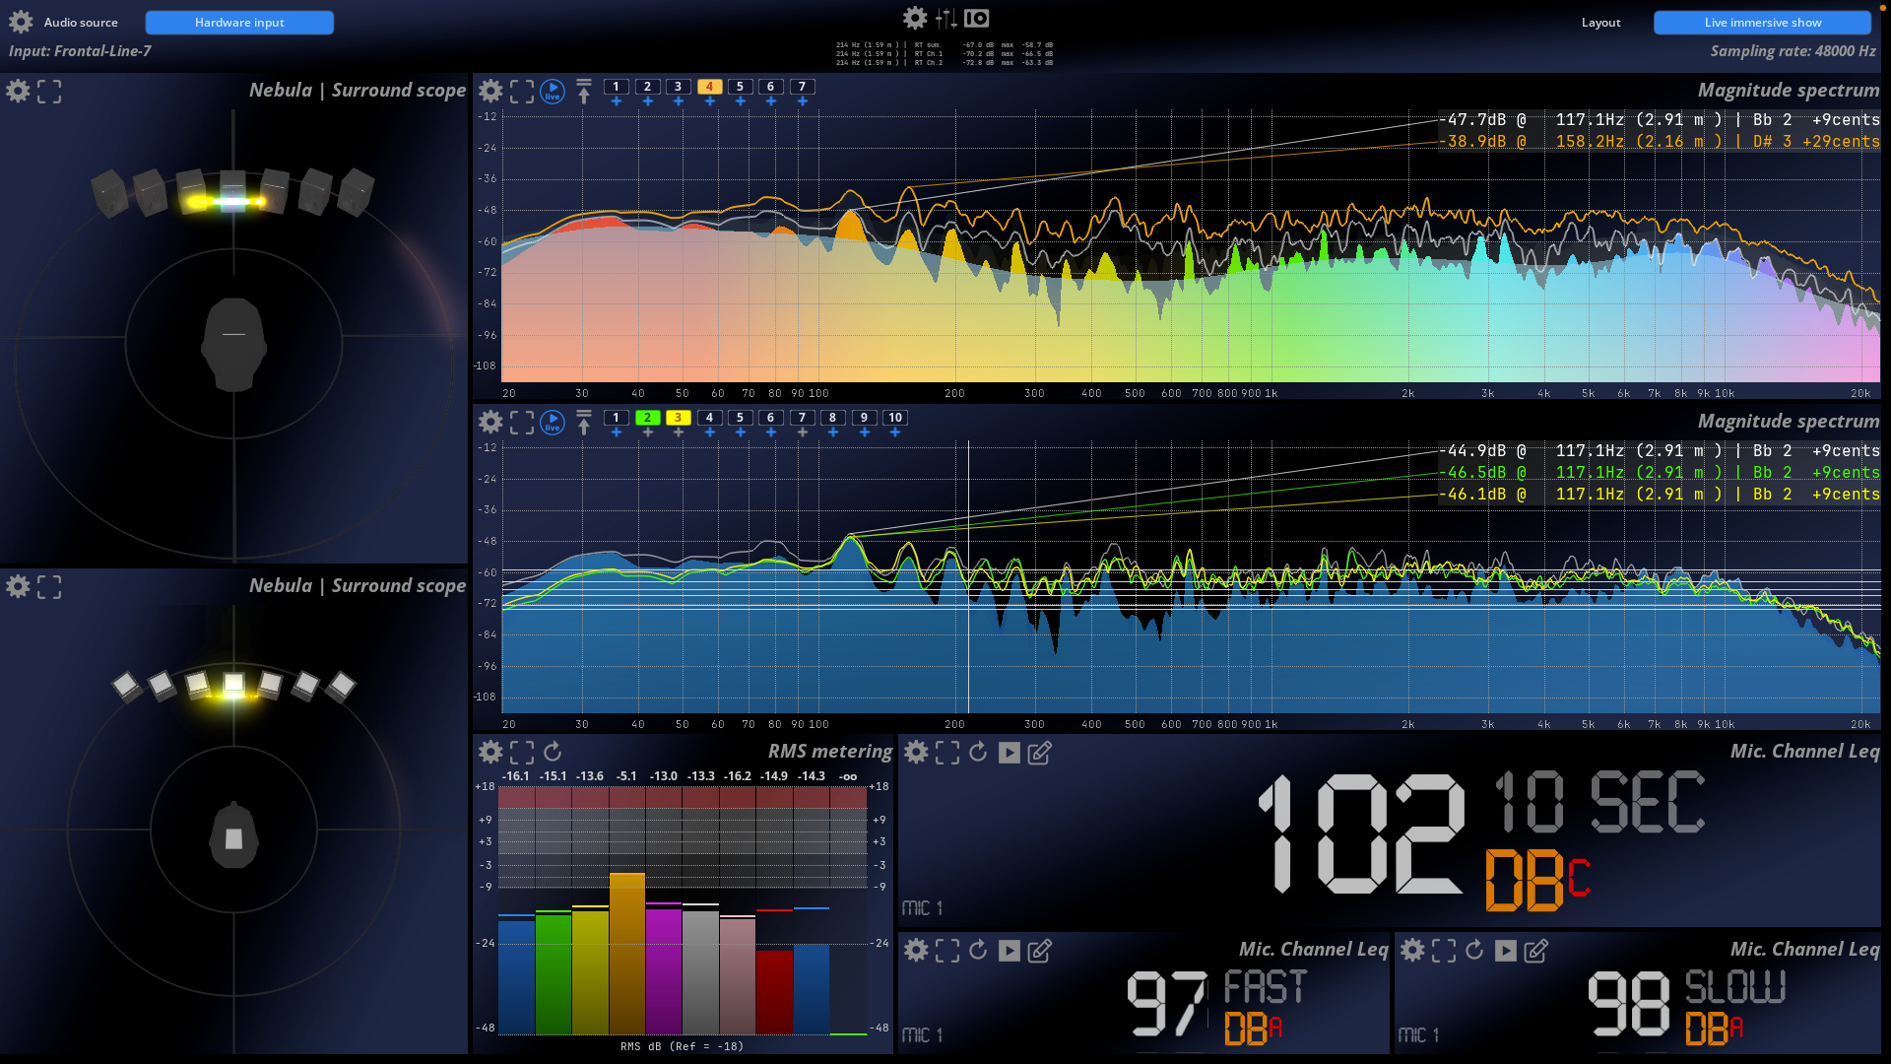Image resolution: width=1891 pixels, height=1064 pixels.
Task: Click curve 7 tab on upper spectrum
Action: tap(802, 87)
